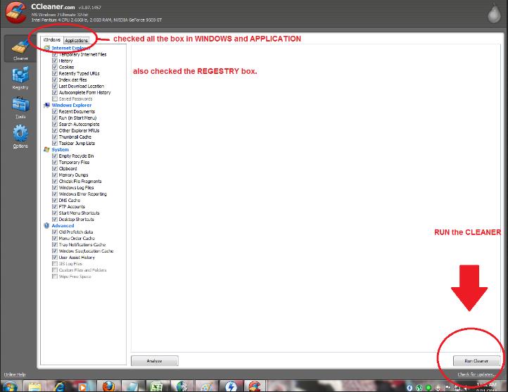Toggle Windows Log Files checkbox
Image resolution: width=508 pixels, height=392 pixels.
(55, 188)
